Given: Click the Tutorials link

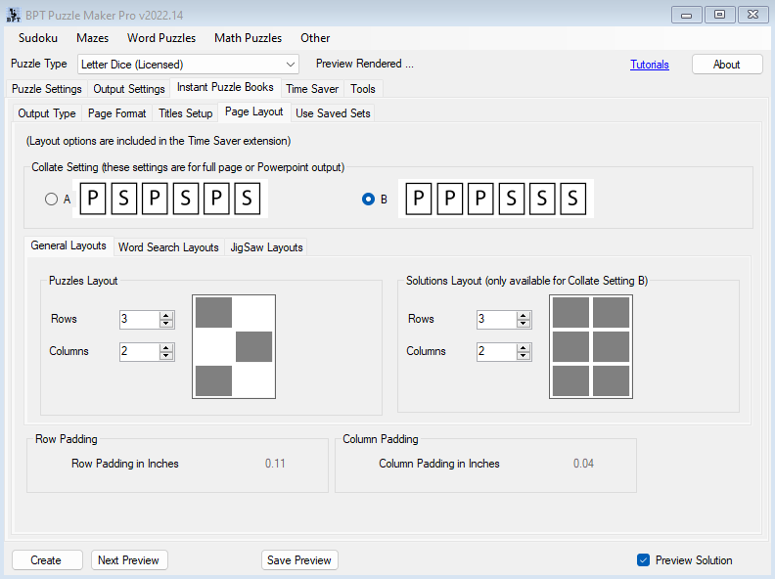Looking at the screenshot, I should (x=650, y=65).
